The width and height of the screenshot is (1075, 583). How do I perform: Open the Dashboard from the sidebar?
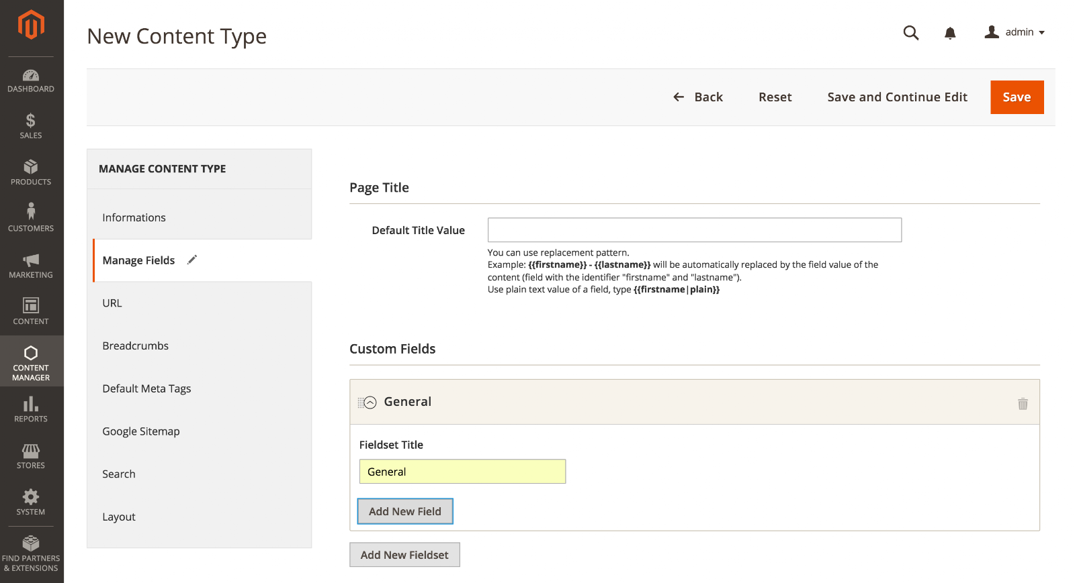coord(31,81)
